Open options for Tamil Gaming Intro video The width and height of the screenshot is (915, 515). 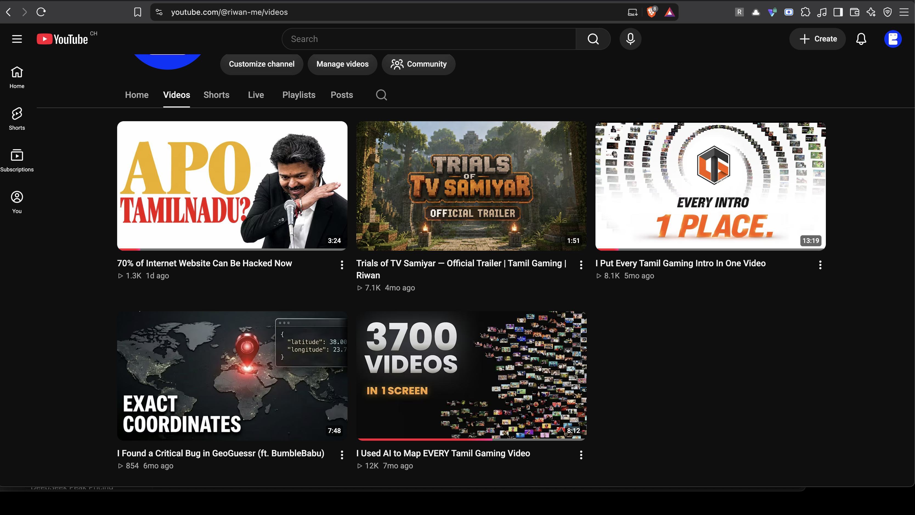pyautogui.click(x=820, y=265)
